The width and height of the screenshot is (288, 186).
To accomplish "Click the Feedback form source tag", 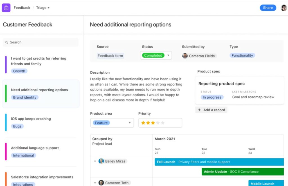I will [110, 56].
